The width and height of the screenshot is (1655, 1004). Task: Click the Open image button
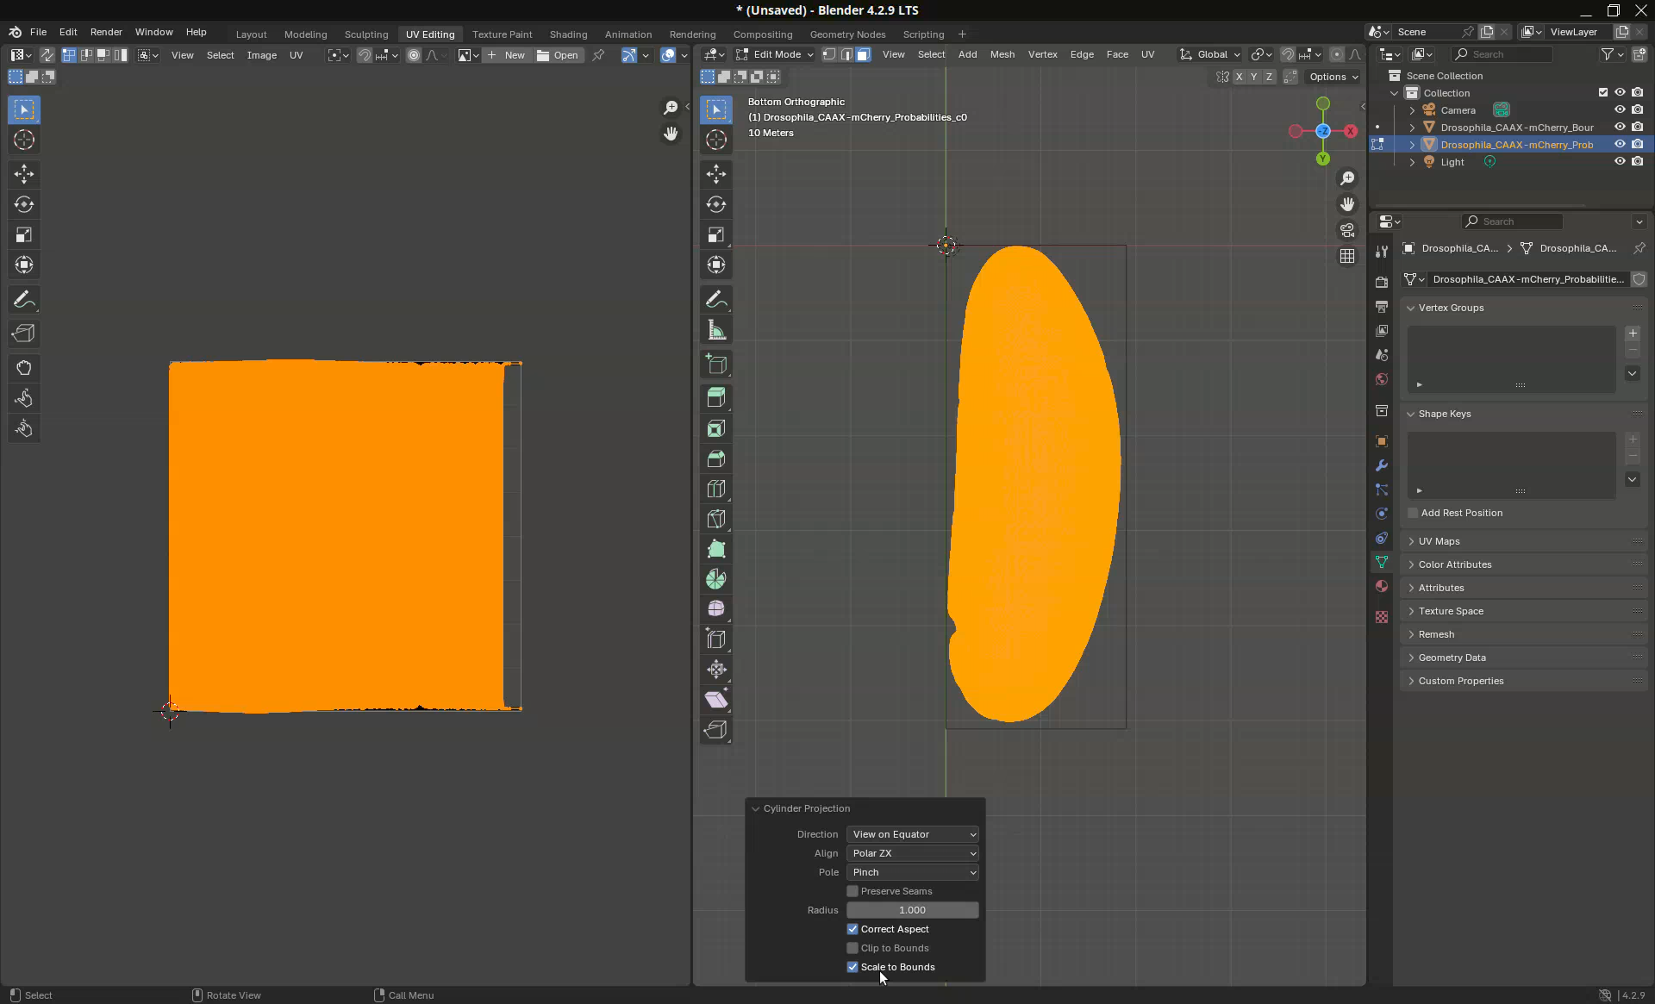(x=558, y=55)
